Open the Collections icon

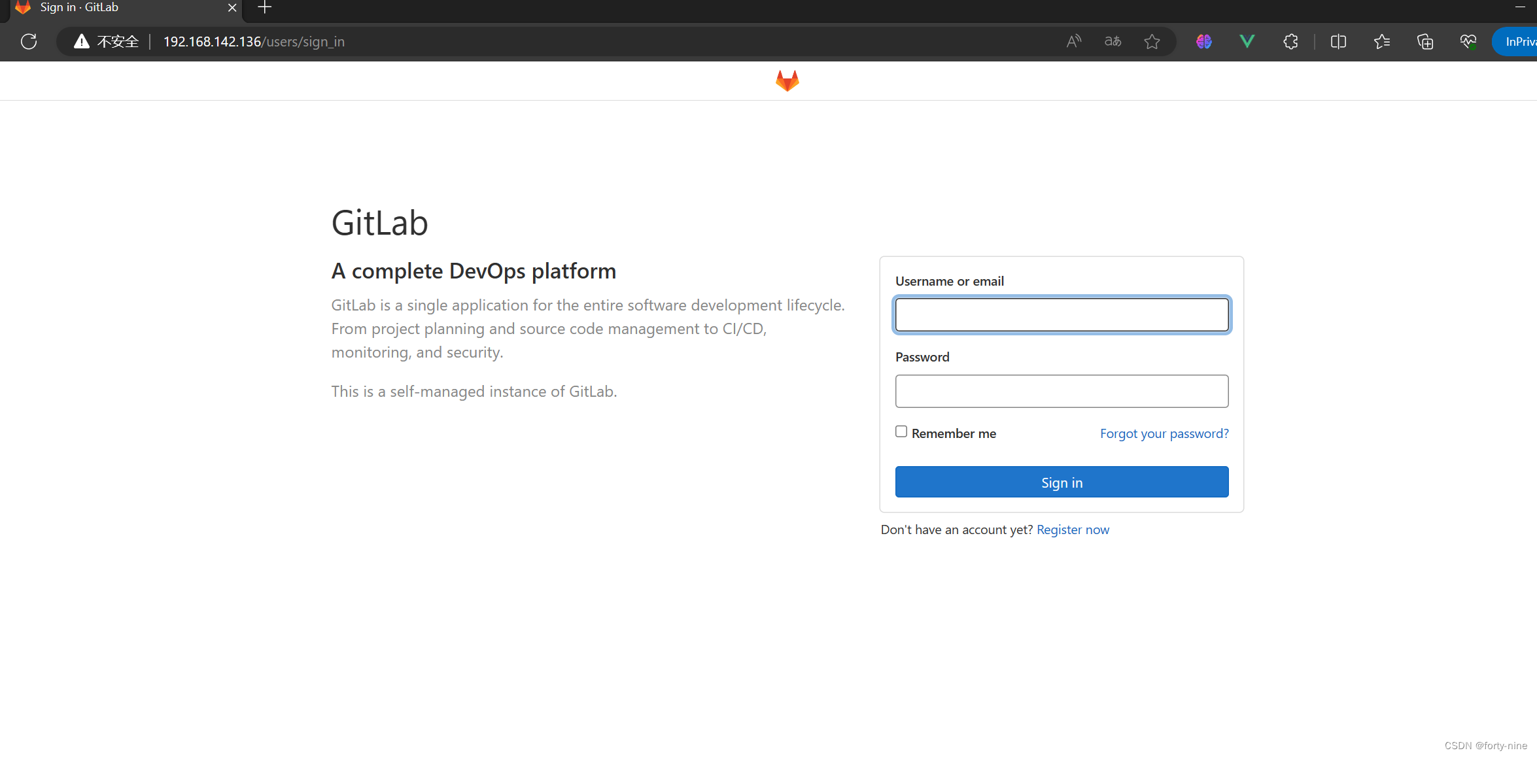[1425, 41]
